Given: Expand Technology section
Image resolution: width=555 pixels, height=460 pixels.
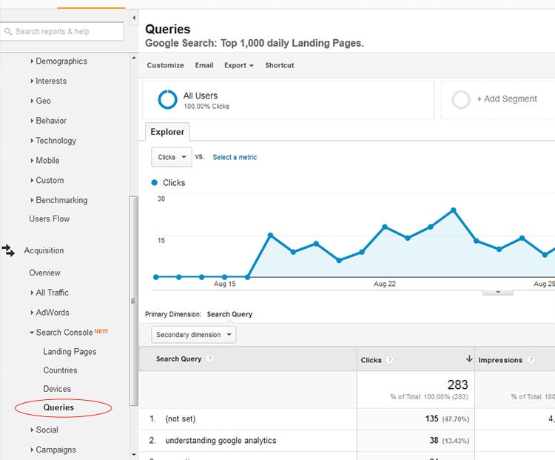Looking at the screenshot, I should (53, 141).
